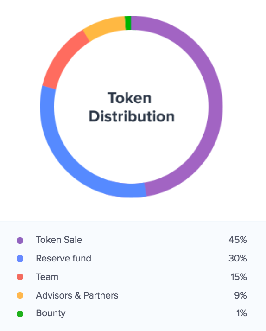Click the 30% value for Reserve fund

coord(238,258)
